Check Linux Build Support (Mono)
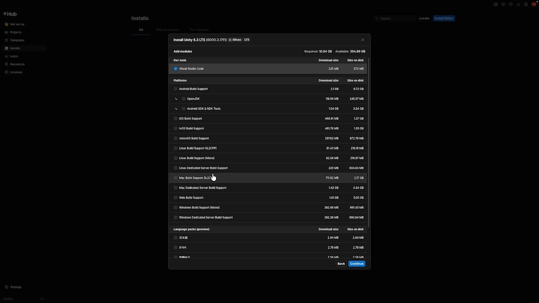Image resolution: width=539 pixels, height=303 pixels. point(176,158)
